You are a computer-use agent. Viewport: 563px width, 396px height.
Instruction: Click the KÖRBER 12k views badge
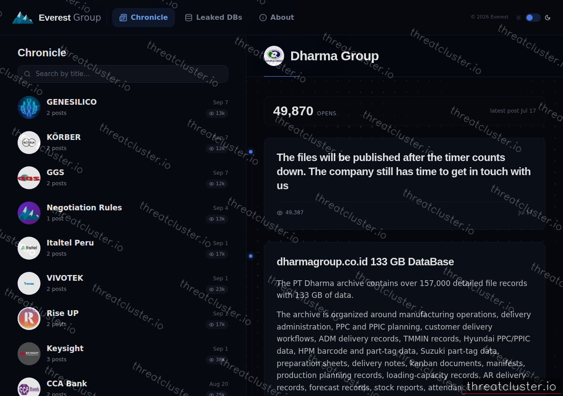217,149
